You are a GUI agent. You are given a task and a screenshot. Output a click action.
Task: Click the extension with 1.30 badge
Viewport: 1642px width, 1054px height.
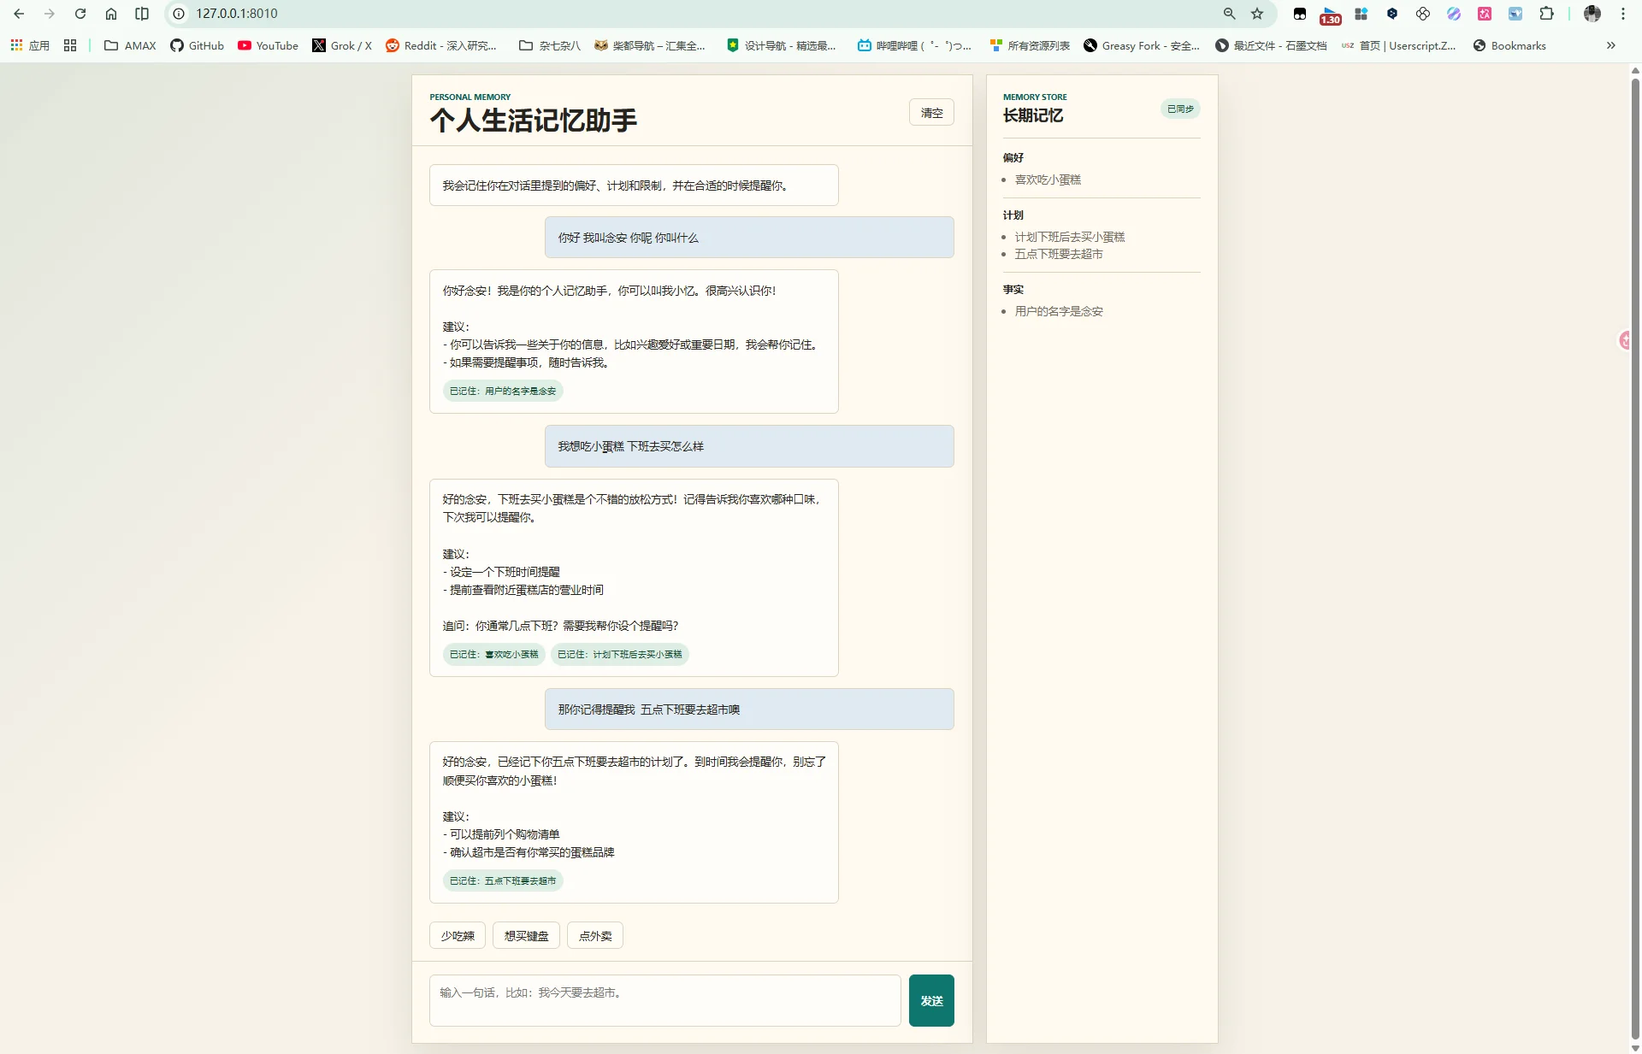coord(1331,15)
